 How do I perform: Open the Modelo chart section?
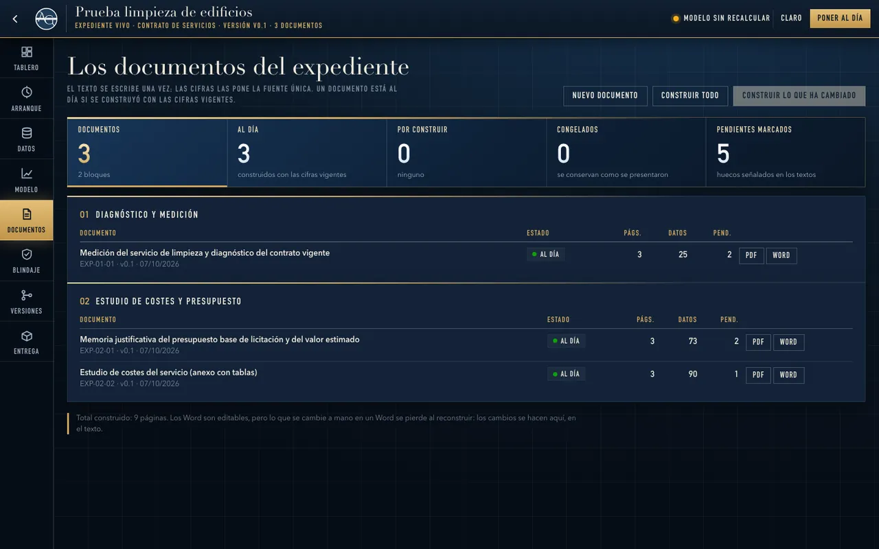click(26, 180)
